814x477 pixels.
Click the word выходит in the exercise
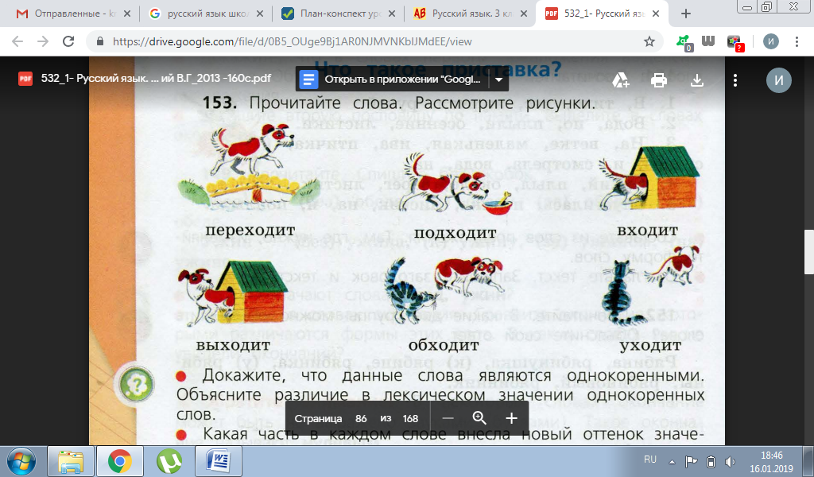tap(233, 345)
